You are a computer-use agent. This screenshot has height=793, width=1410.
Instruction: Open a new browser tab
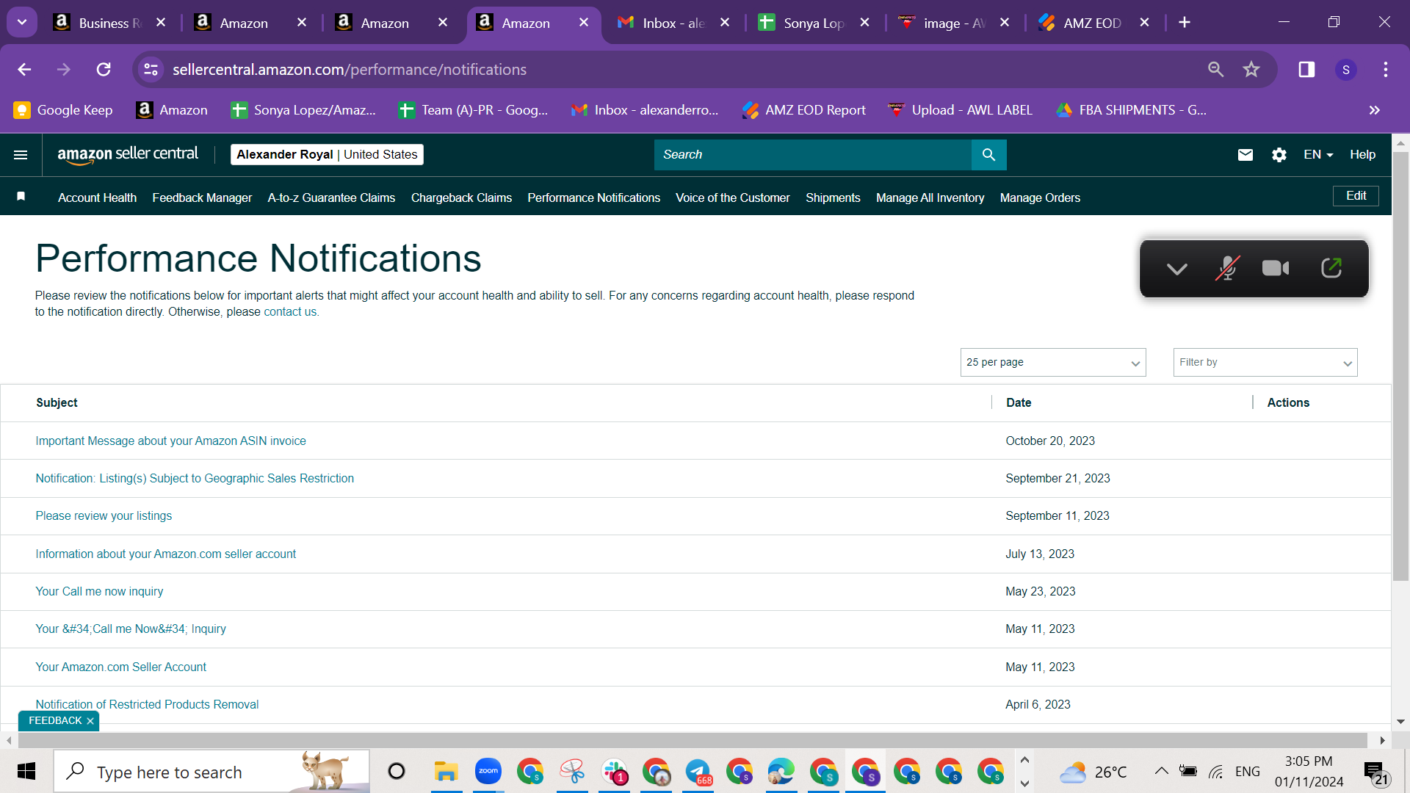[1185, 23]
